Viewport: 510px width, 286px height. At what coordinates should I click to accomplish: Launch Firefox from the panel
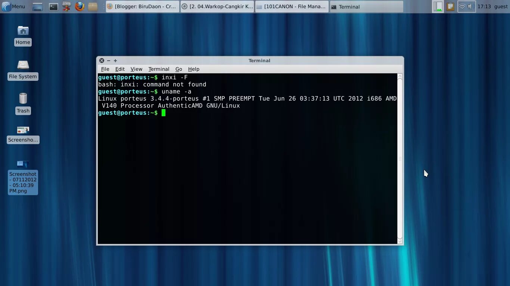click(x=80, y=6)
